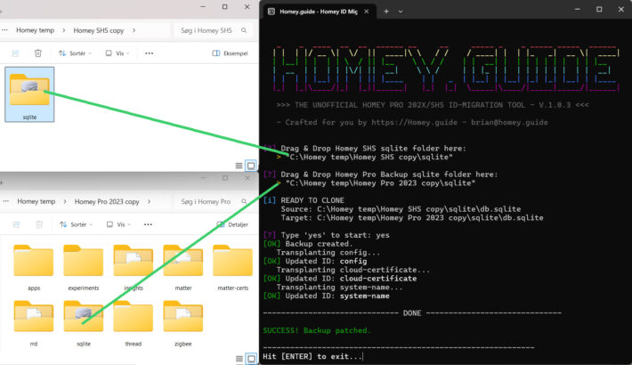Add a new terminal tab
Viewport: 632px width, 365px height.
[x=385, y=12]
